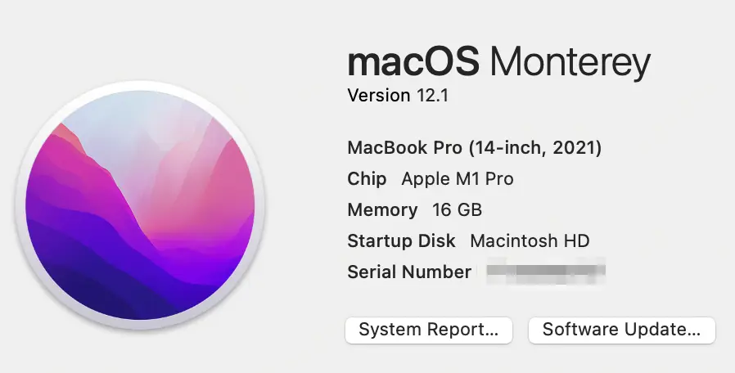The width and height of the screenshot is (735, 373).
Task: Click the Monterey title word
Action: pos(570,63)
